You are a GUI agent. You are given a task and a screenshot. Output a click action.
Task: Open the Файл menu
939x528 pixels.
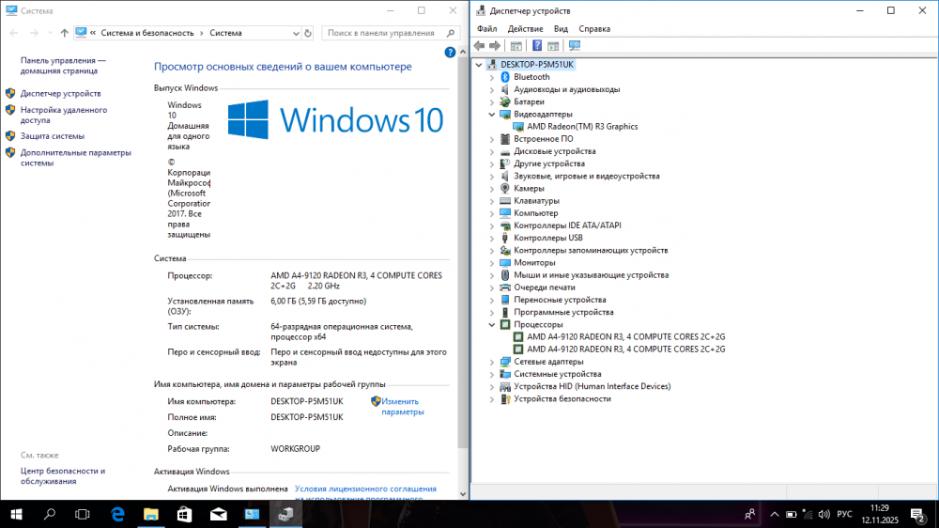click(x=486, y=29)
